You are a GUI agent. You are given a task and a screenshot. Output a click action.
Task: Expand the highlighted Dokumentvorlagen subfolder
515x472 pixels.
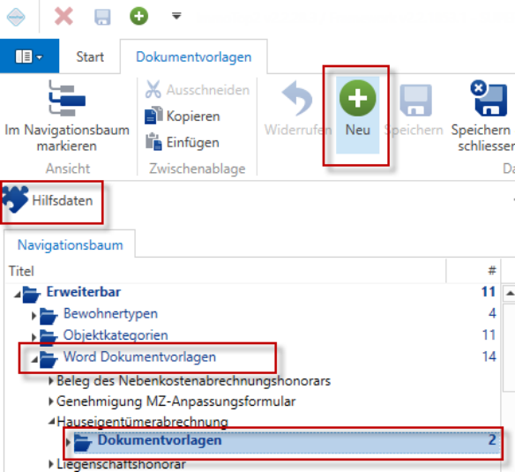pos(68,442)
